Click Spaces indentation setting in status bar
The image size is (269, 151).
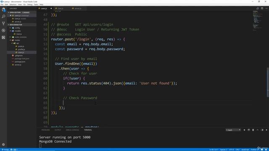click(224, 150)
